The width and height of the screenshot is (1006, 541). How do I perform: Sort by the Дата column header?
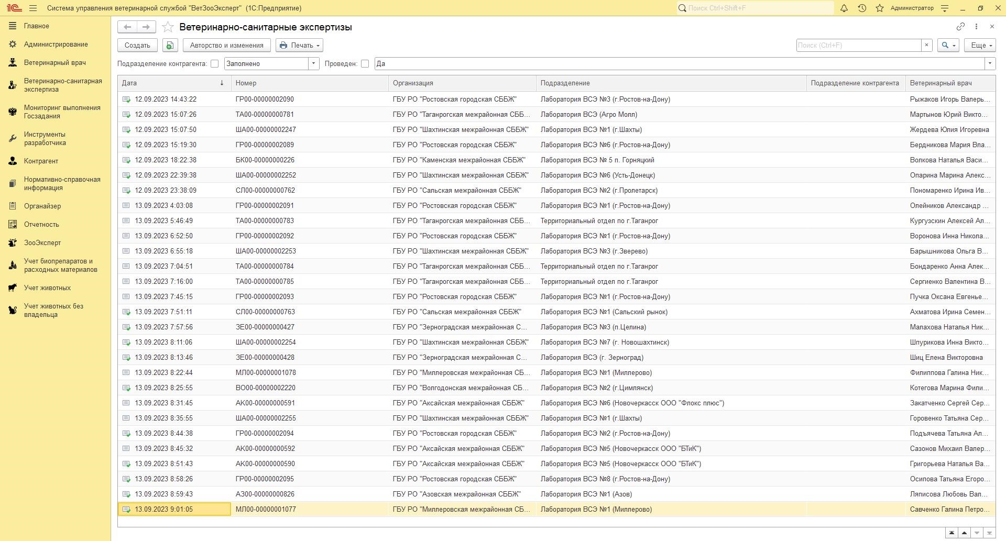174,83
